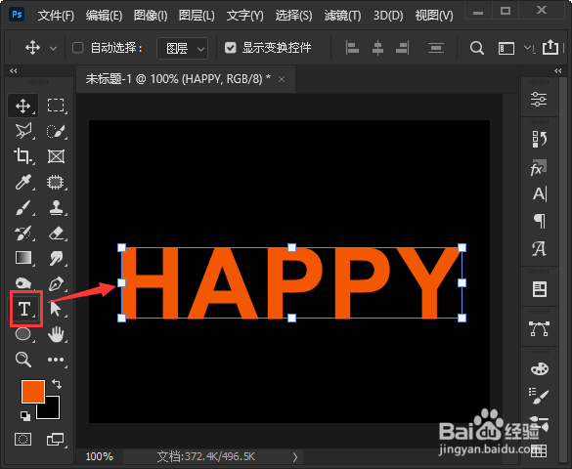The height and width of the screenshot is (469, 572).
Task: Click the orange foreground color swatch
Action: click(x=33, y=392)
